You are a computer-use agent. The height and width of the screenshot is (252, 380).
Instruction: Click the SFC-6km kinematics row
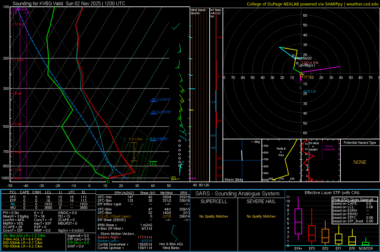143,209
